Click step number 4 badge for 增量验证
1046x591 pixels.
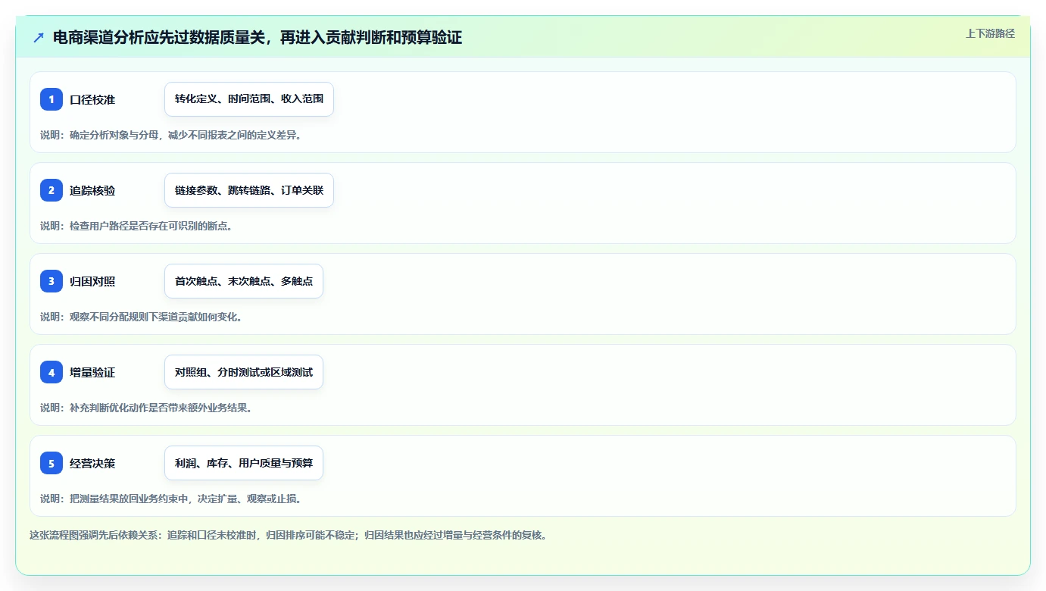click(x=52, y=372)
